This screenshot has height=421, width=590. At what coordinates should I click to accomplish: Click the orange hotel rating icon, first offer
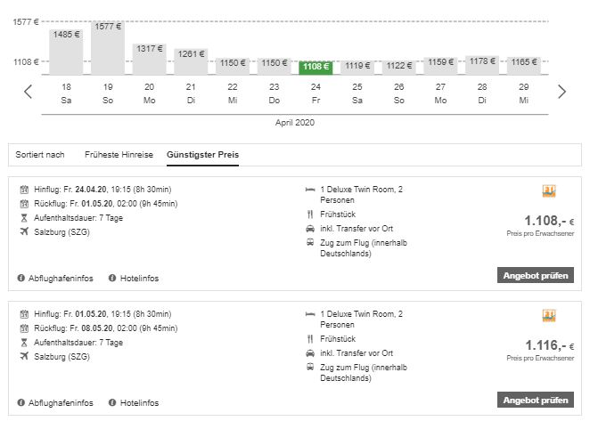click(x=549, y=191)
